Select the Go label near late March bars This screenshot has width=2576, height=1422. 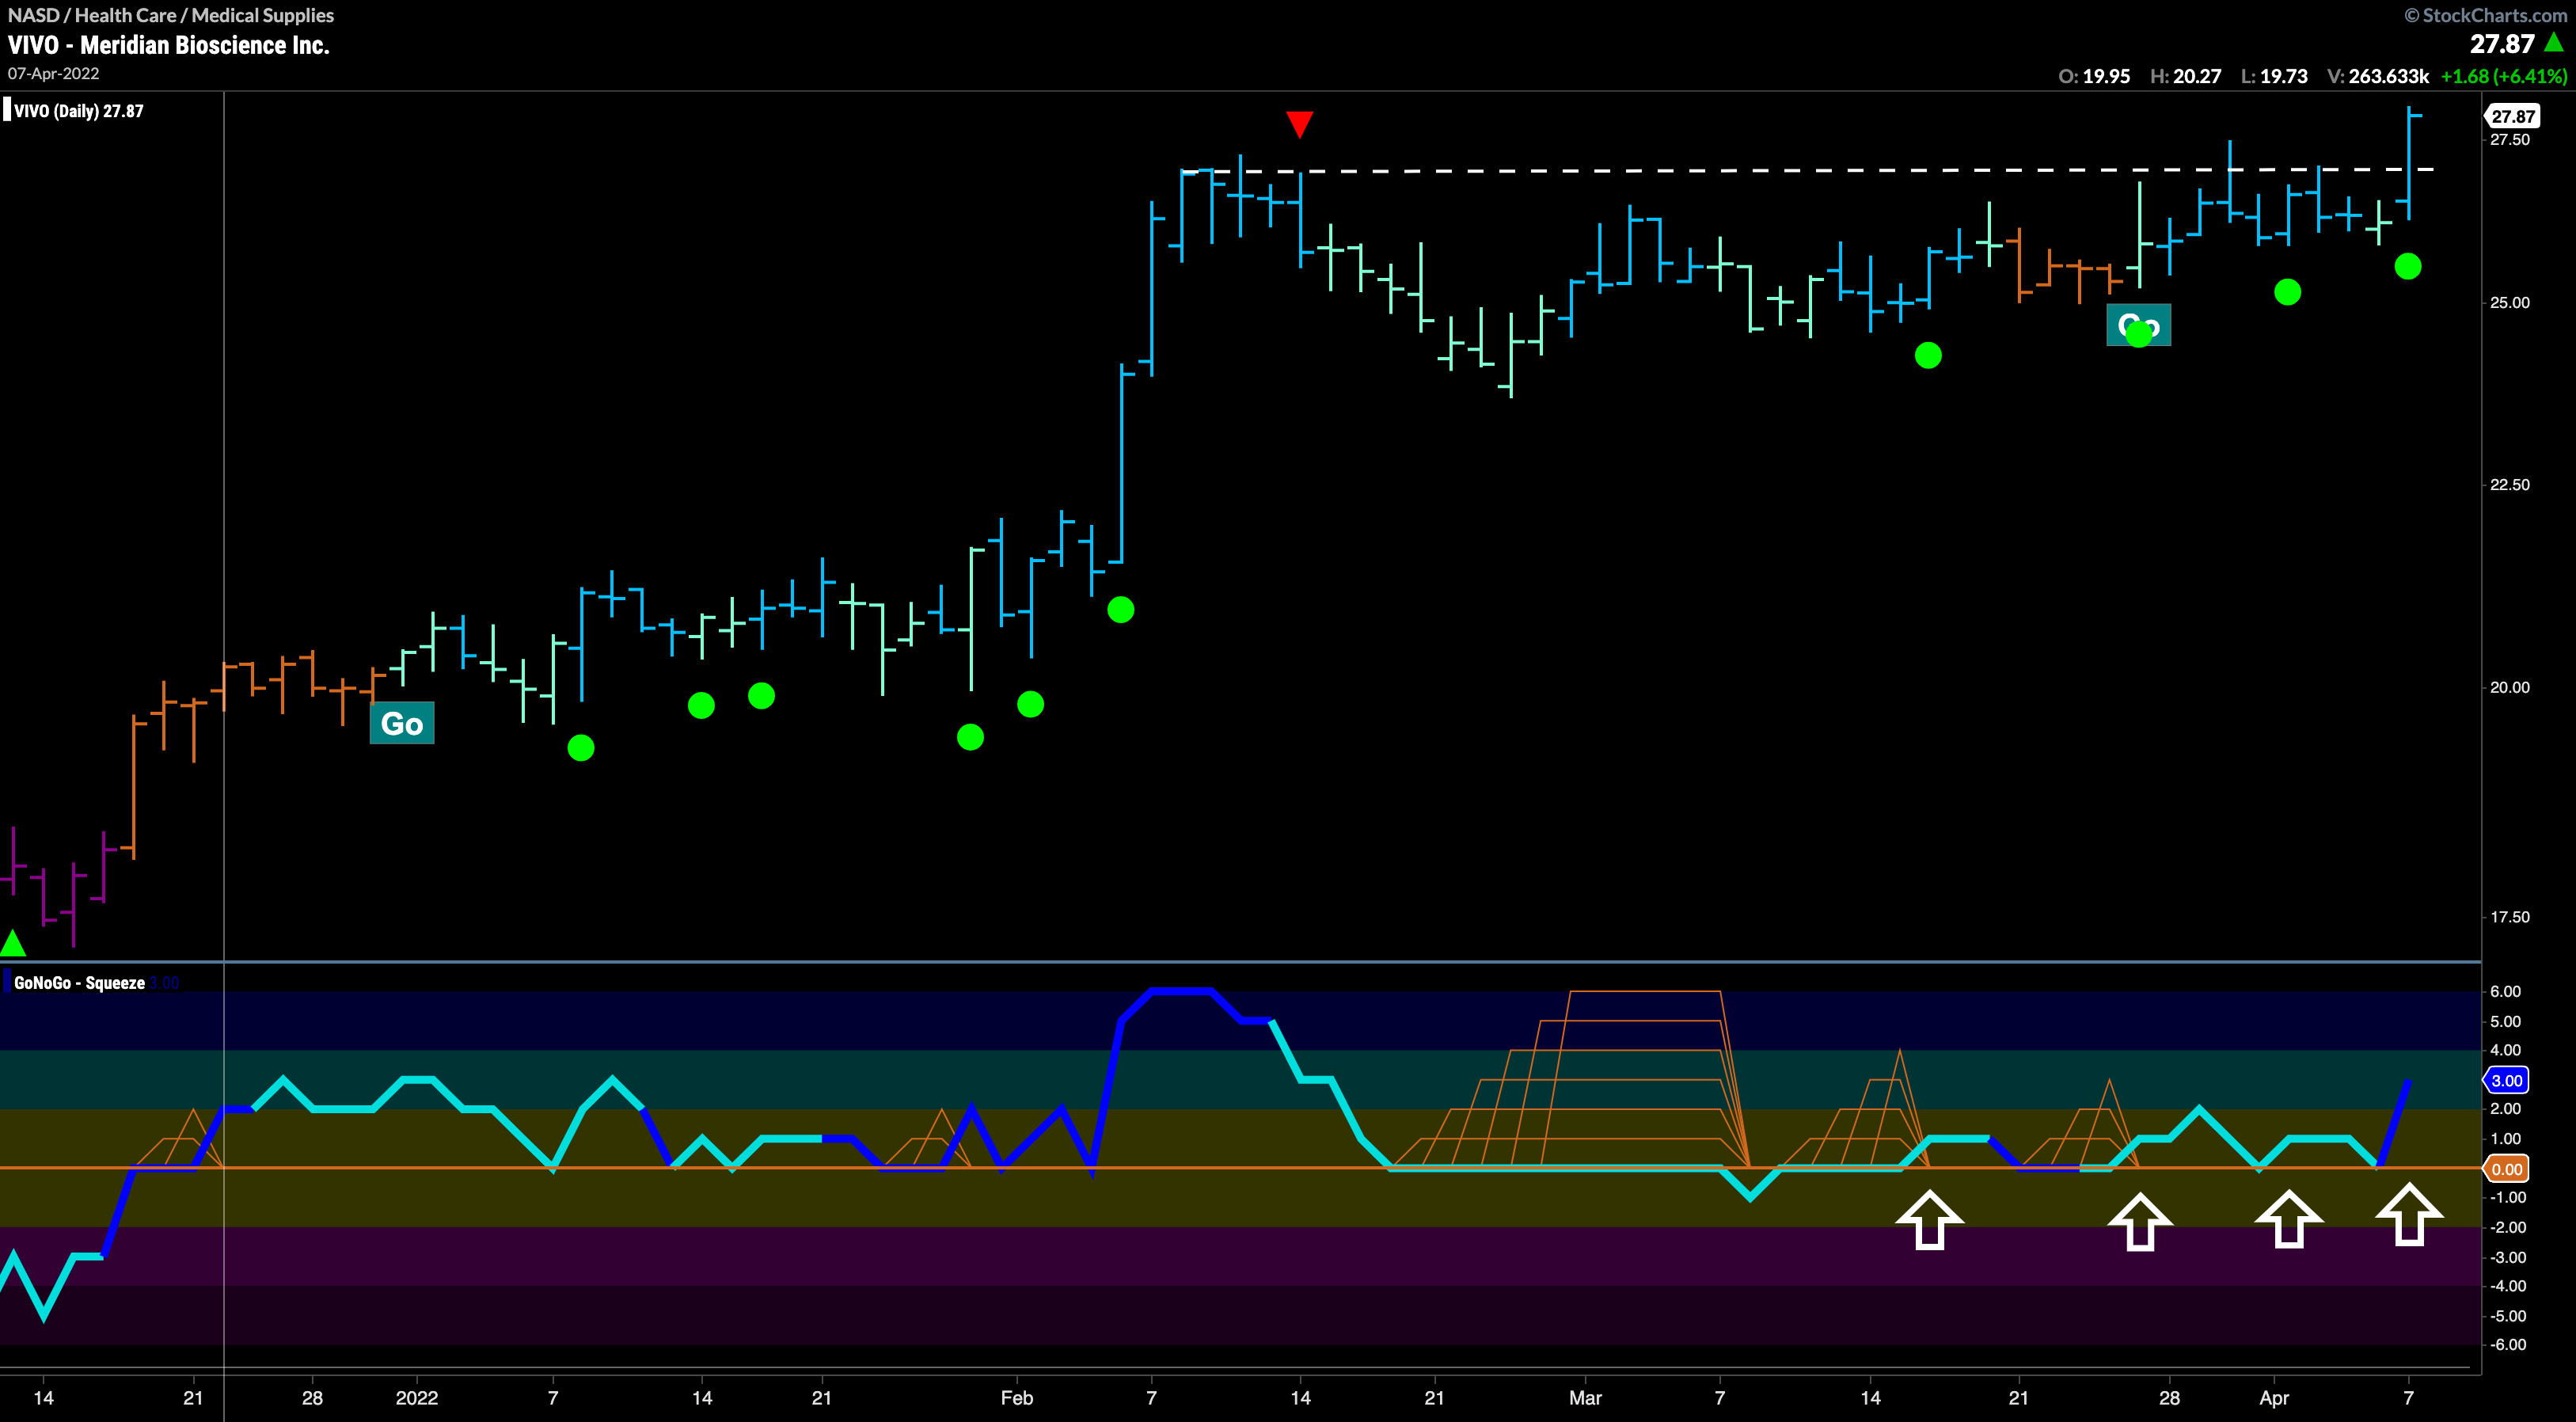point(2138,325)
